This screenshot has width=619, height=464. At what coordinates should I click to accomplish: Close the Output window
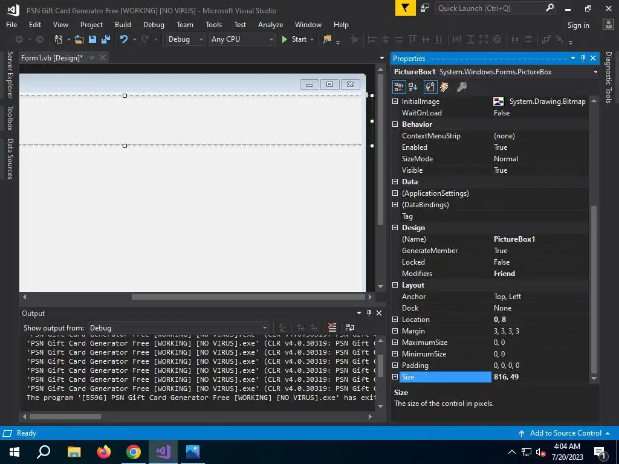point(379,313)
